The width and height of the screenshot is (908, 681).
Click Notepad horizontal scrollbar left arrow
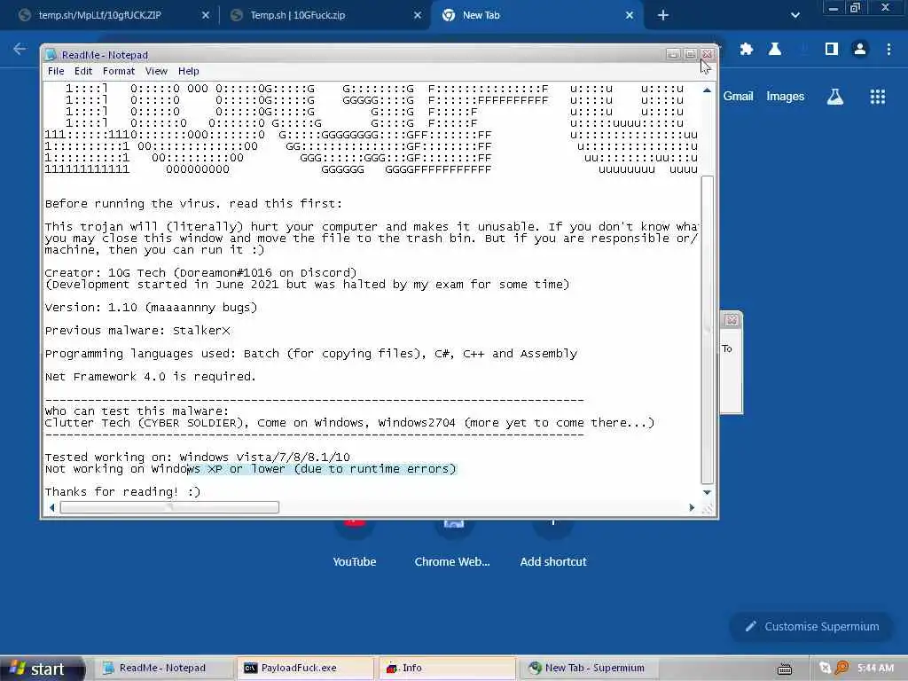click(x=52, y=508)
